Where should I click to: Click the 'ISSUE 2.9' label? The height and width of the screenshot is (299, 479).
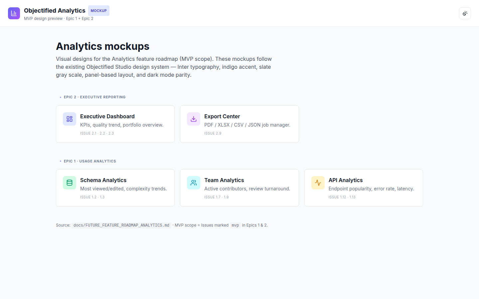click(213, 133)
